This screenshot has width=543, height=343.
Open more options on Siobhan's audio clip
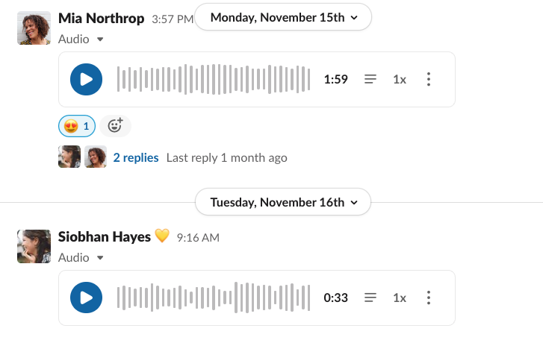[428, 298]
